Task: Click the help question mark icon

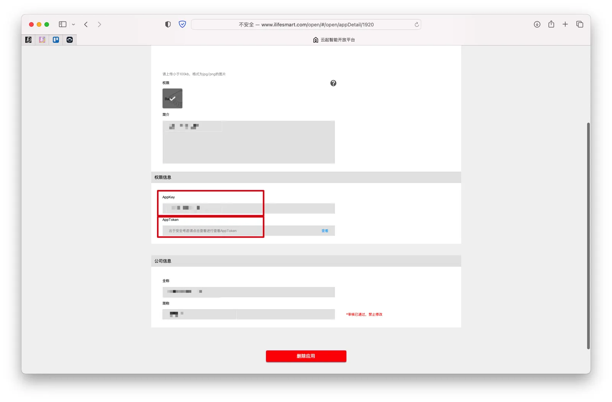Action: click(333, 83)
